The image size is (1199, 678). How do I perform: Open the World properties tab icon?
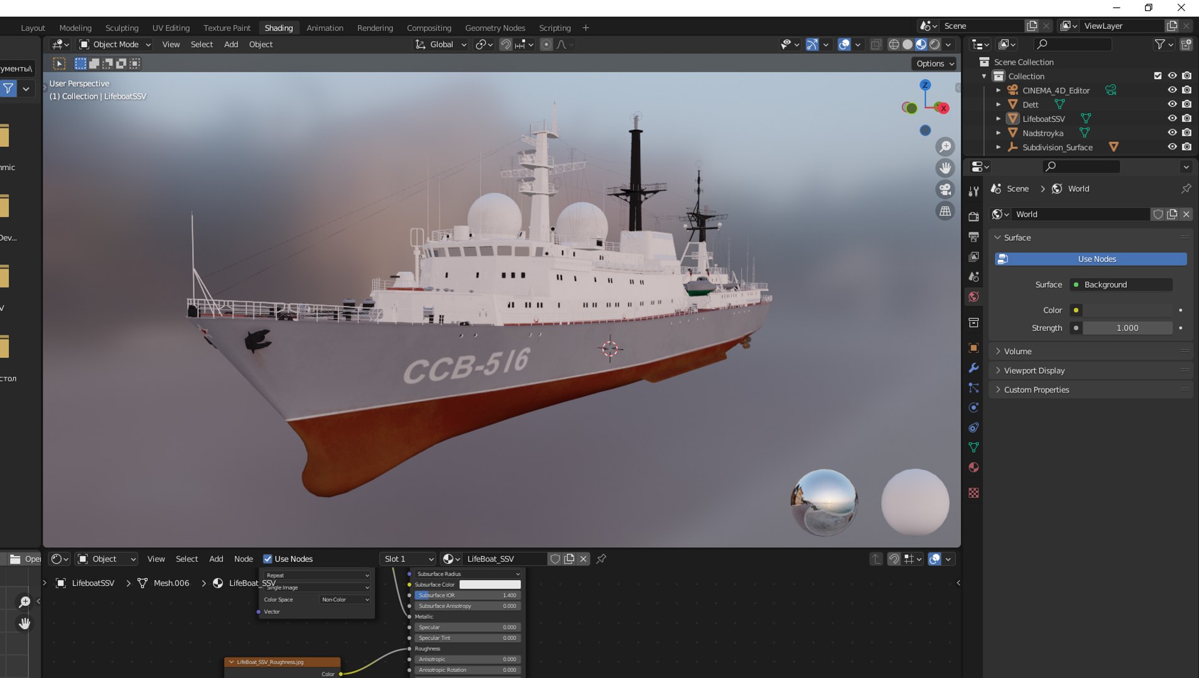tap(974, 296)
